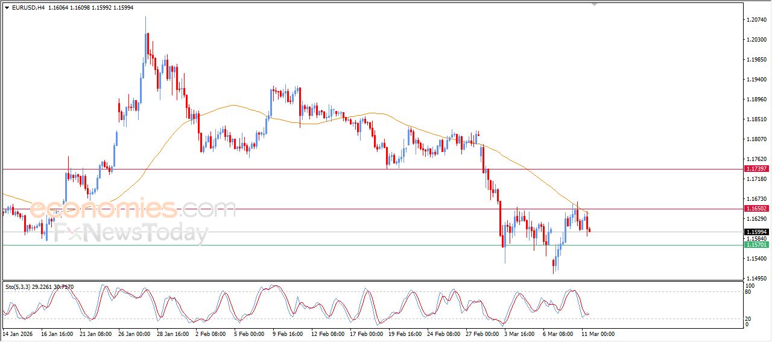
Task: Click the 3 Mar 16:00 time label
Action: (x=520, y=333)
